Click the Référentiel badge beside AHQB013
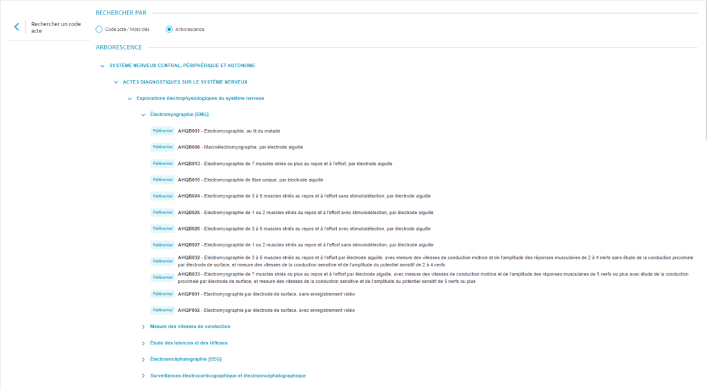Viewport: 707px width, 390px height. click(x=162, y=164)
